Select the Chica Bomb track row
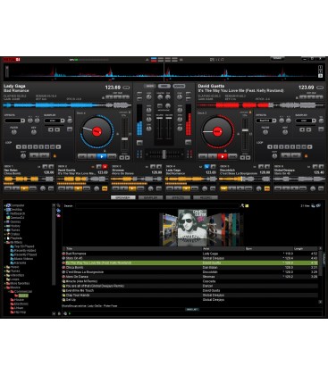Screen dimensions: 328x375 pos(190,268)
